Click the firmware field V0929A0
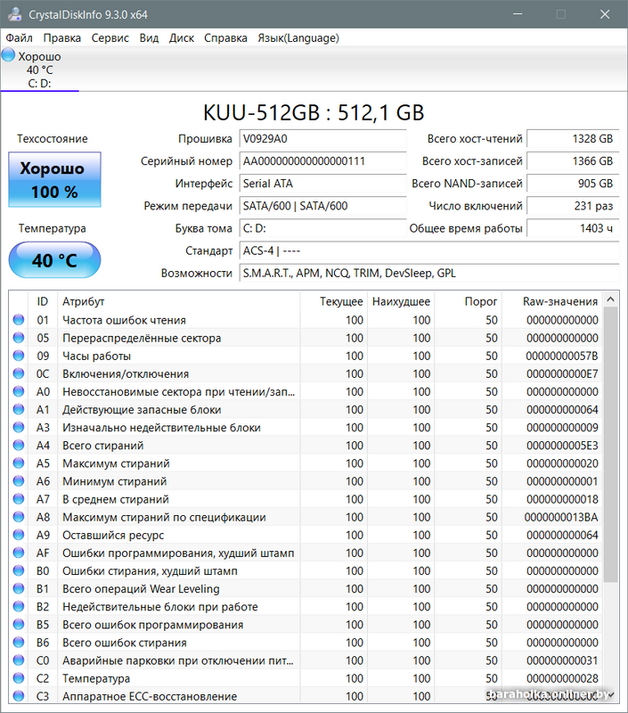This screenshot has width=628, height=713. [322, 139]
